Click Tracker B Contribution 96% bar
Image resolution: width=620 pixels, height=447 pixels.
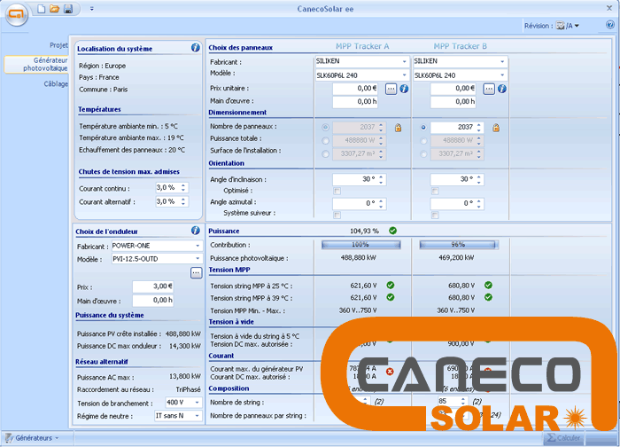click(458, 245)
